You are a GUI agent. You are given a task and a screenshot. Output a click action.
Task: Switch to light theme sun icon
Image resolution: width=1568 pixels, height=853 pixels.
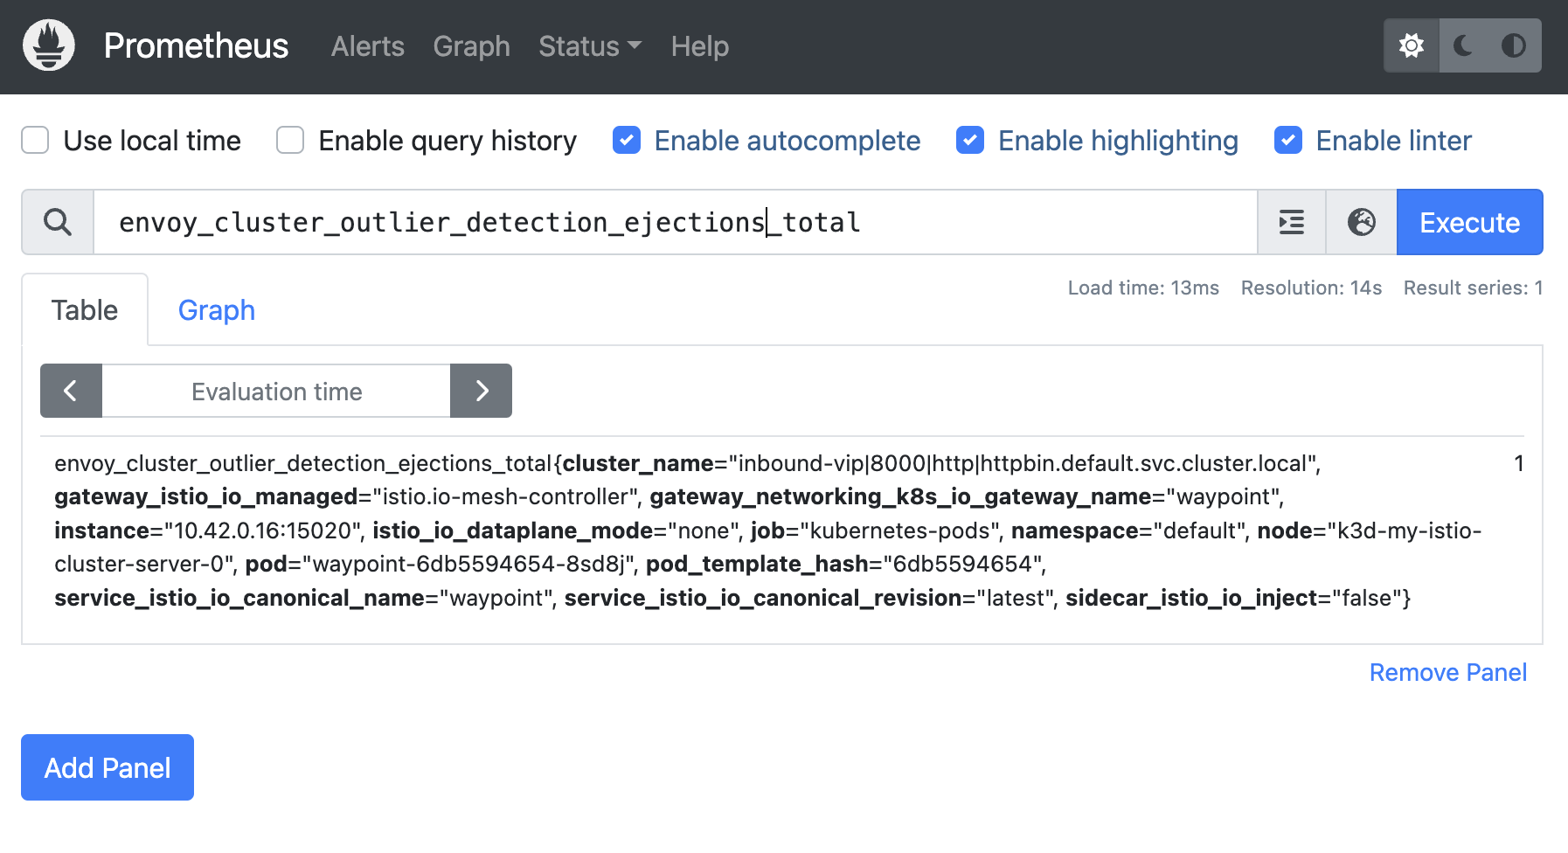(1411, 45)
